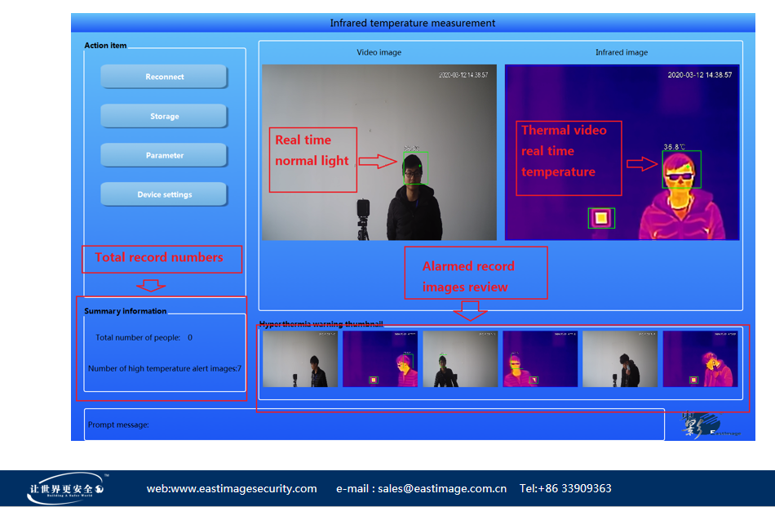
Task: Click 'Infrared temperature measurement' title bar
Action: (413, 23)
